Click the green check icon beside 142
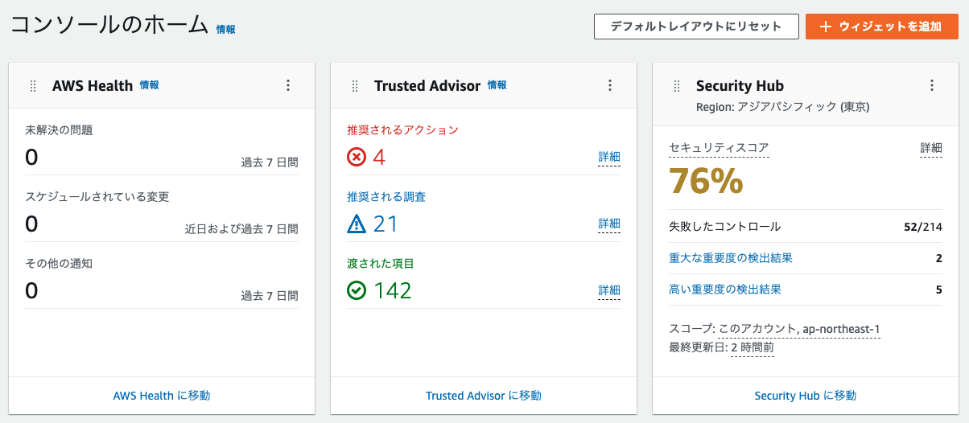This screenshot has height=423, width=969. click(x=357, y=290)
